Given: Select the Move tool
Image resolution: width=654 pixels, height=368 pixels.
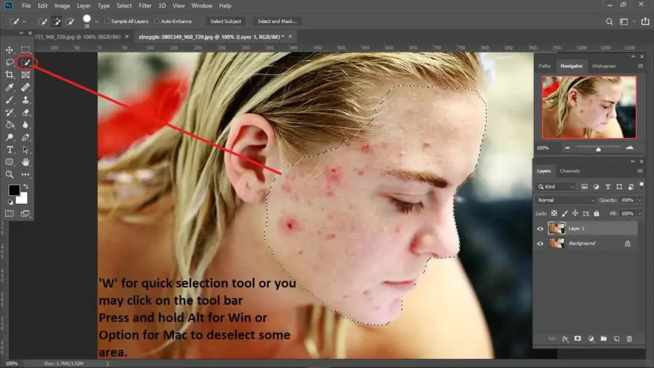Looking at the screenshot, I should tap(10, 49).
